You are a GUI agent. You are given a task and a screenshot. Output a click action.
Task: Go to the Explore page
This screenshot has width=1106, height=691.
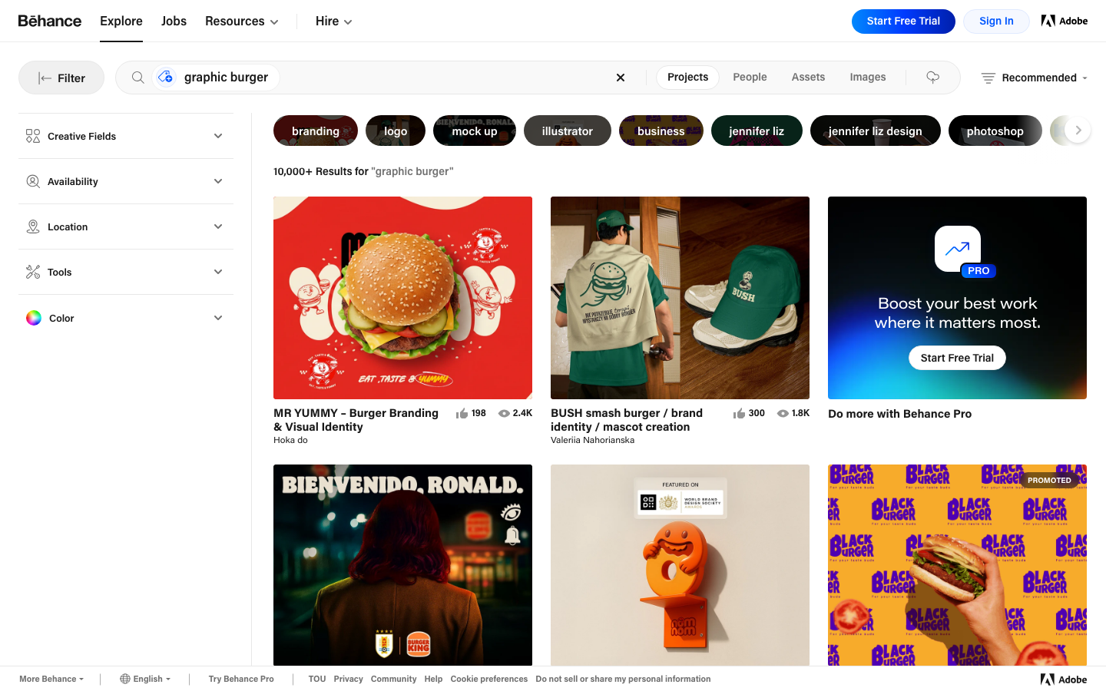coord(121,21)
